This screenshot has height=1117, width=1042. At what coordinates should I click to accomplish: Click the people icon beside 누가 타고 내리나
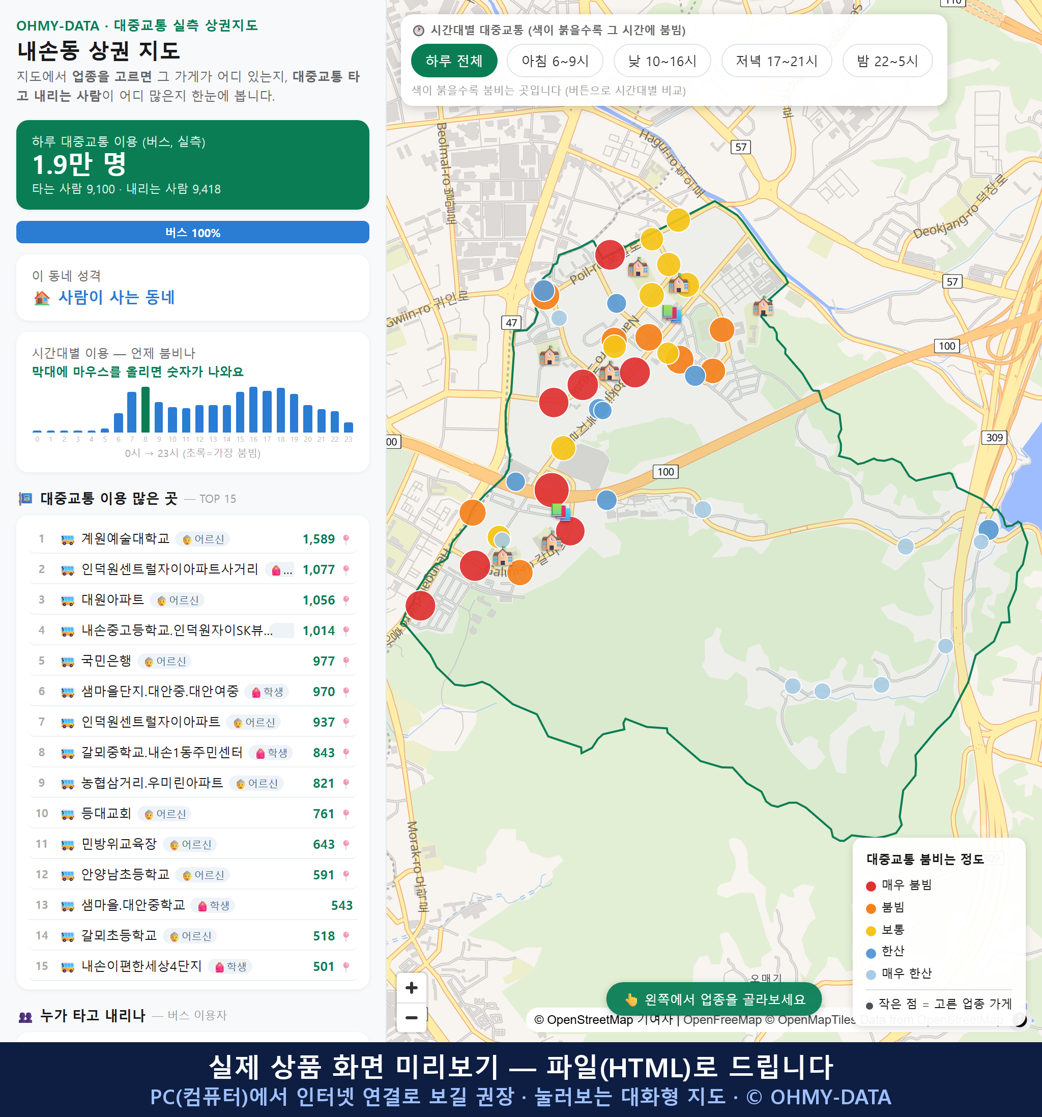pos(26,1016)
